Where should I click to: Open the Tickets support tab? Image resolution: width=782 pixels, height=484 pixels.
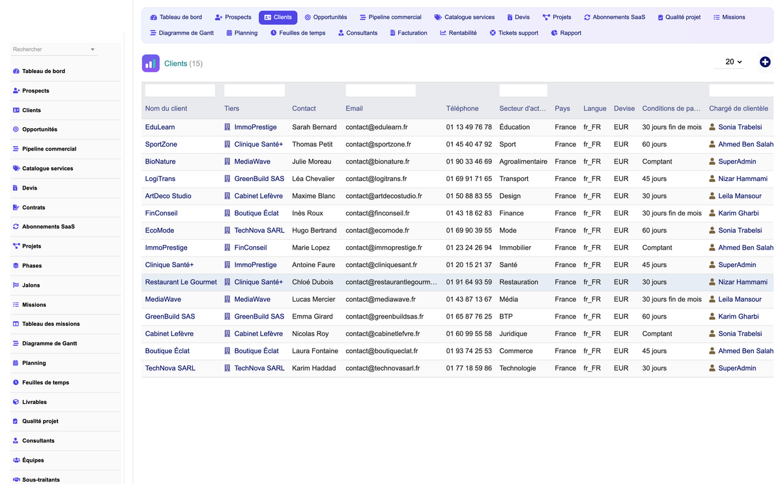click(x=514, y=33)
